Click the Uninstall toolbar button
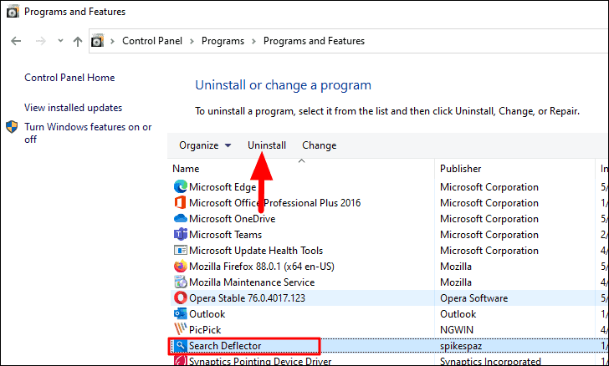Viewport: 609px width, 366px height. 267,145
